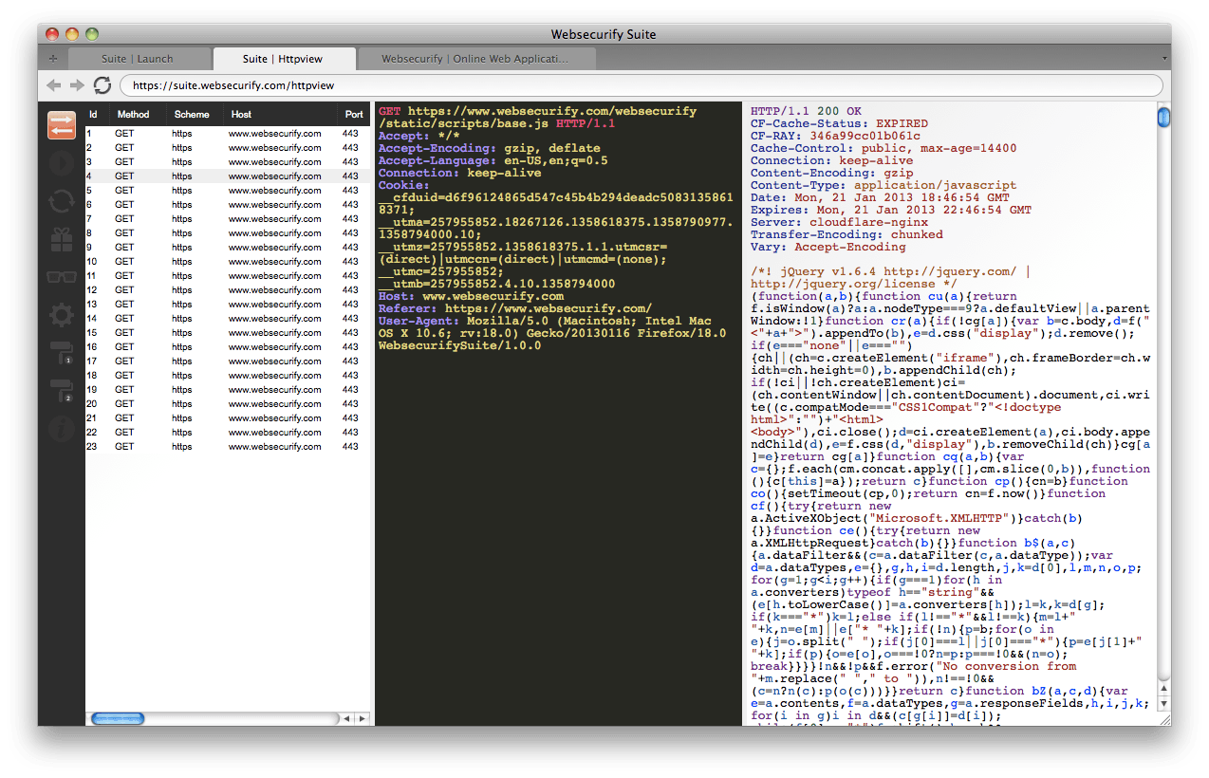Screen dimensions: 1209x778
Task: Select request row with Id 1
Action: coord(228,134)
